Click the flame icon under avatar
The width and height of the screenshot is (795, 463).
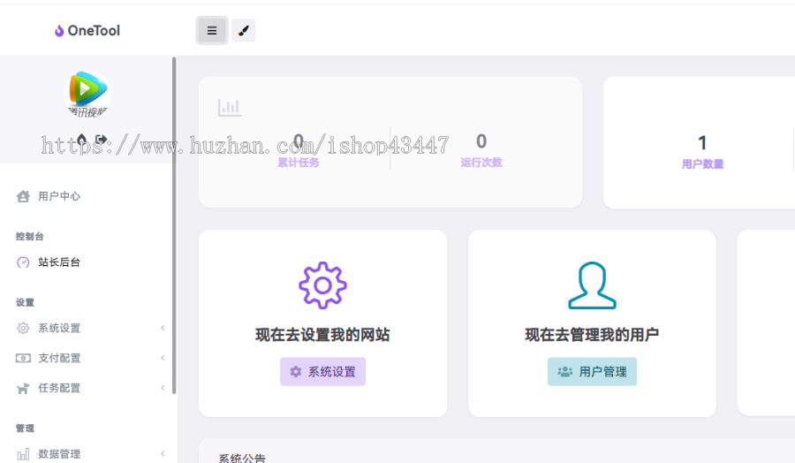[81, 139]
